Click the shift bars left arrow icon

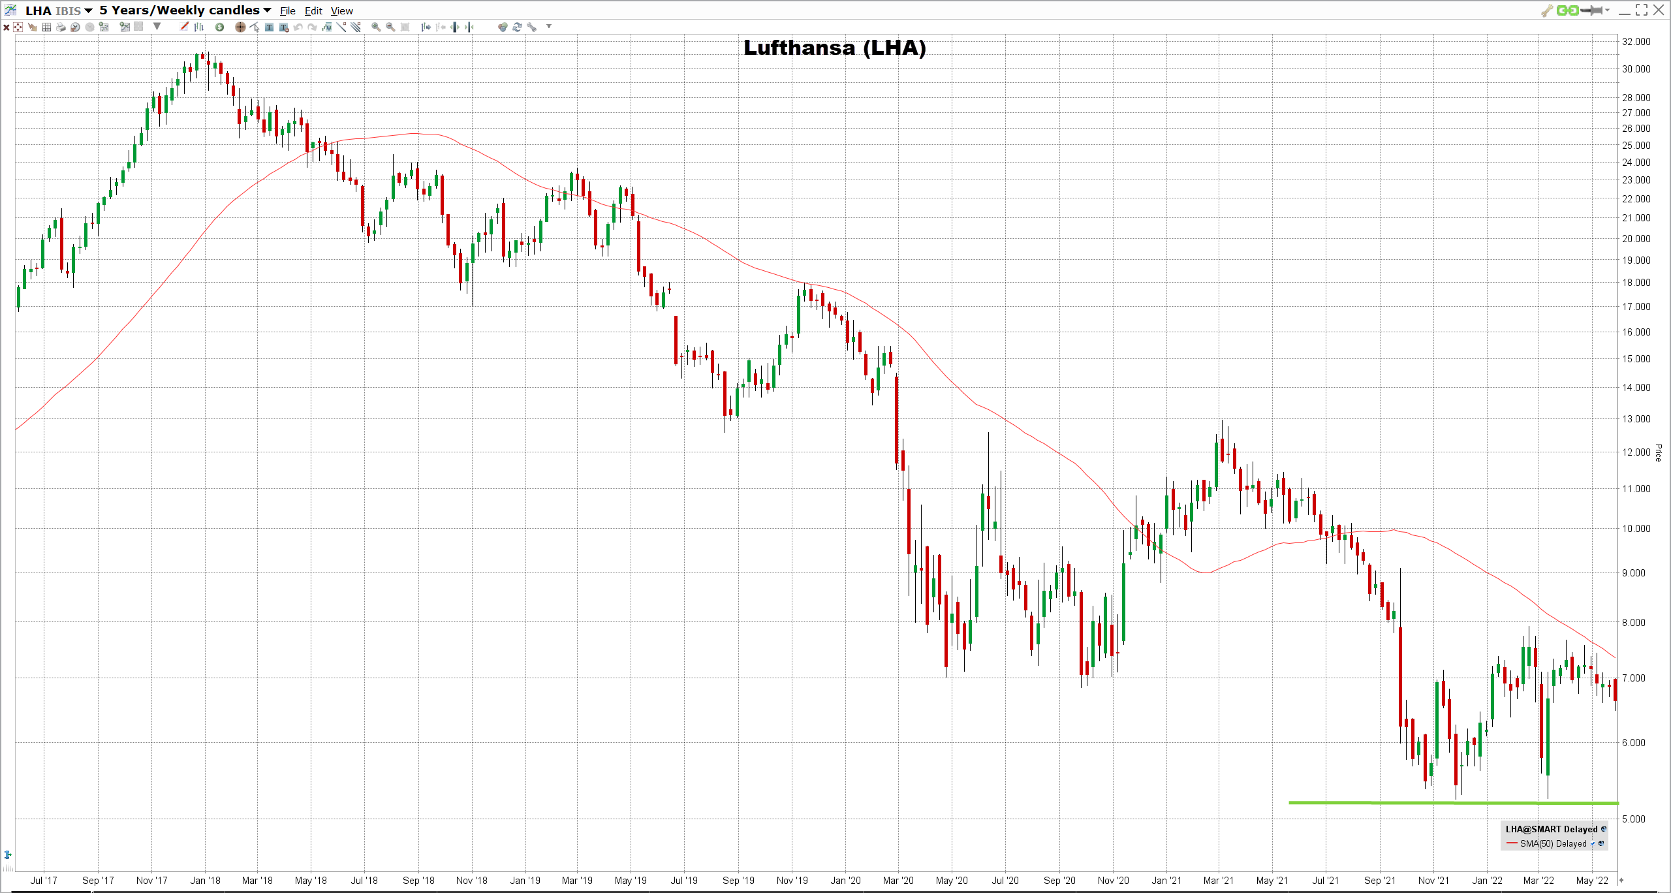[x=441, y=27]
